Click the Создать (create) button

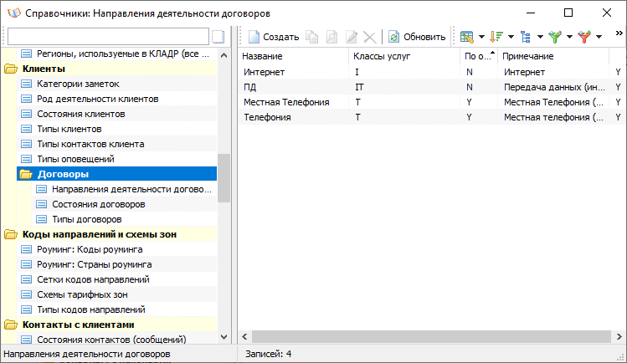[274, 37]
